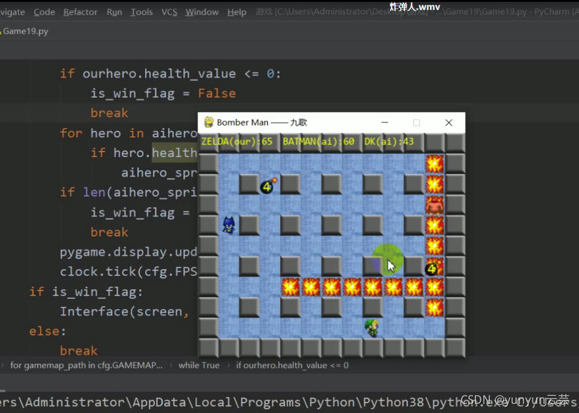Open the VCS menu
Screen dimensions: 579x413
pyautogui.click(x=169, y=12)
